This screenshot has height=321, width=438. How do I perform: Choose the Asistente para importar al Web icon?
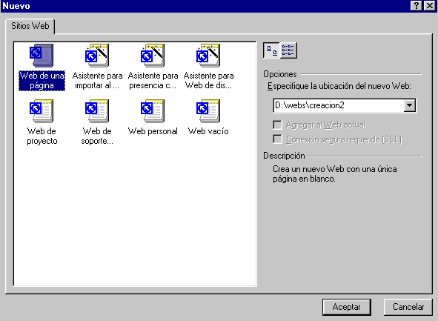(97, 56)
